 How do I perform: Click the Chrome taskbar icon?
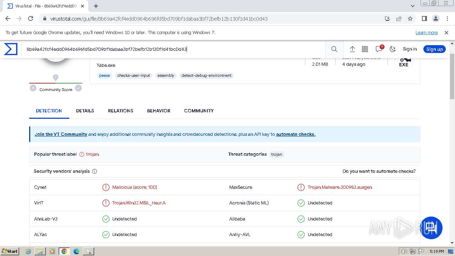point(64,251)
